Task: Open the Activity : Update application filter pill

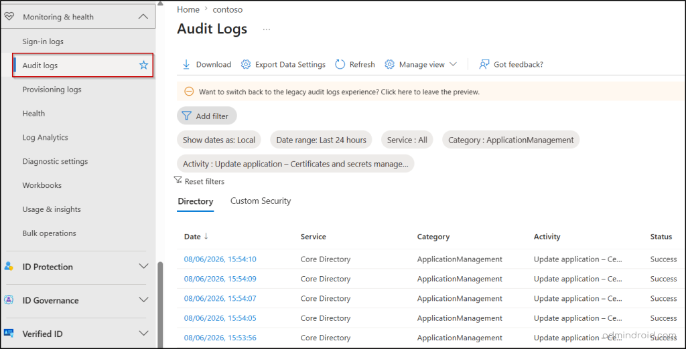Action: coord(295,164)
